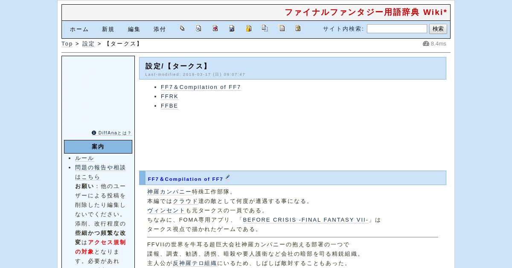Click the page list icon with sparkle

coord(282,28)
